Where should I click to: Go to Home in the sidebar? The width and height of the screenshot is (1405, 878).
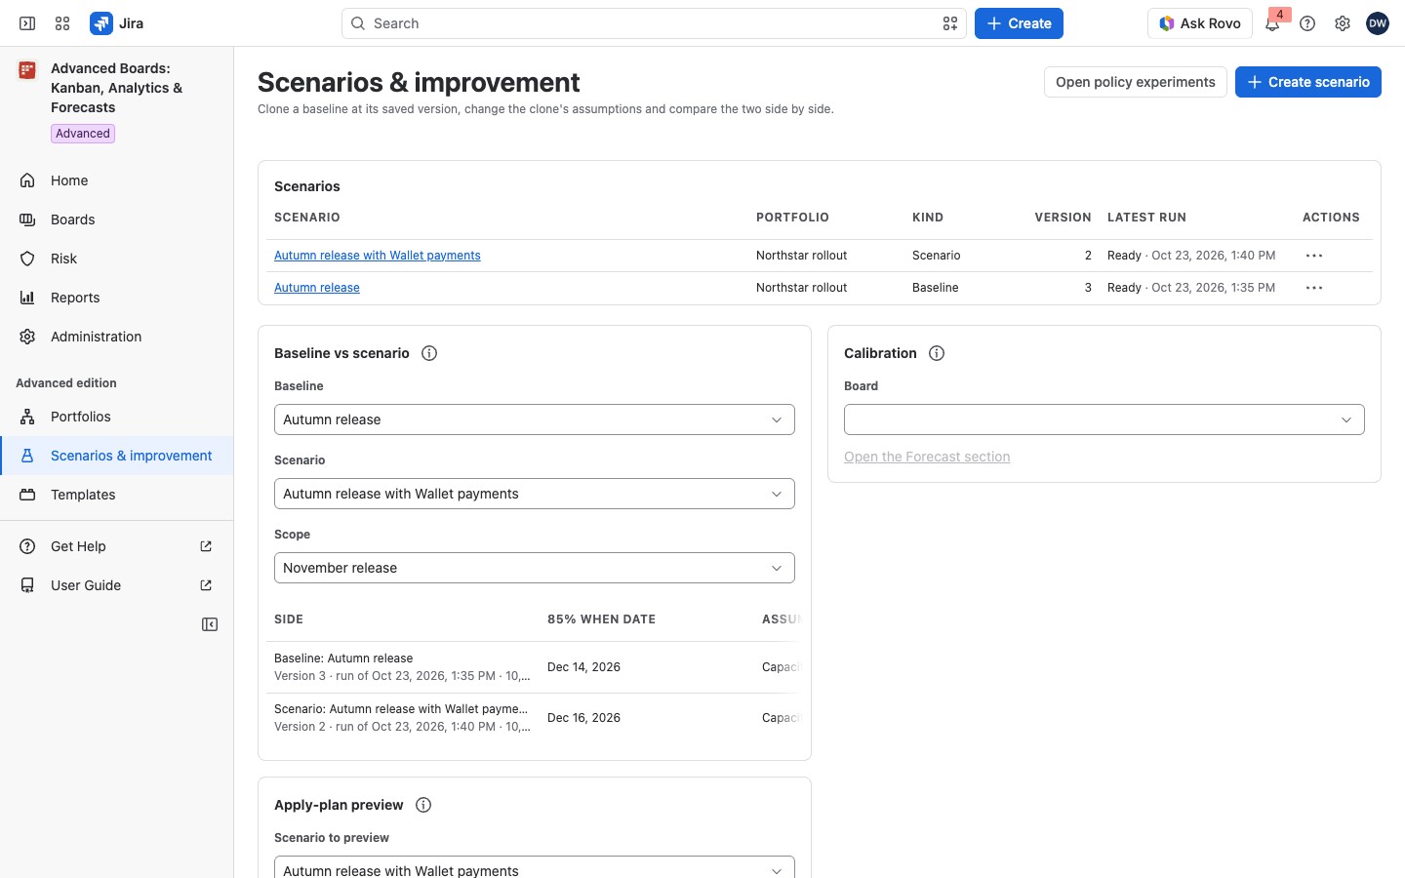pyautogui.click(x=117, y=180)
